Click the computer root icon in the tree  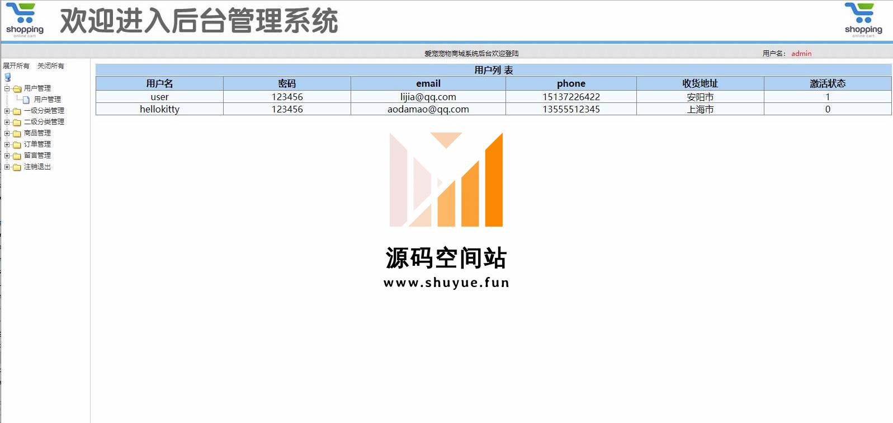[8, 77]
